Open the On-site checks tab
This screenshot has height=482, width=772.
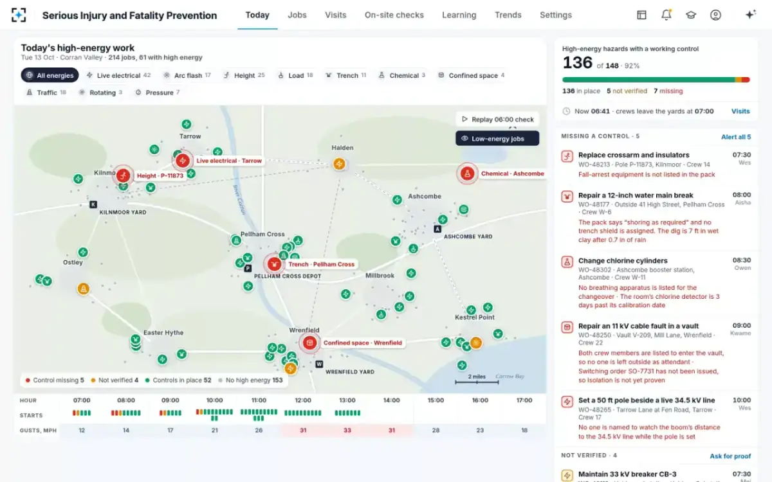(394, 15)
